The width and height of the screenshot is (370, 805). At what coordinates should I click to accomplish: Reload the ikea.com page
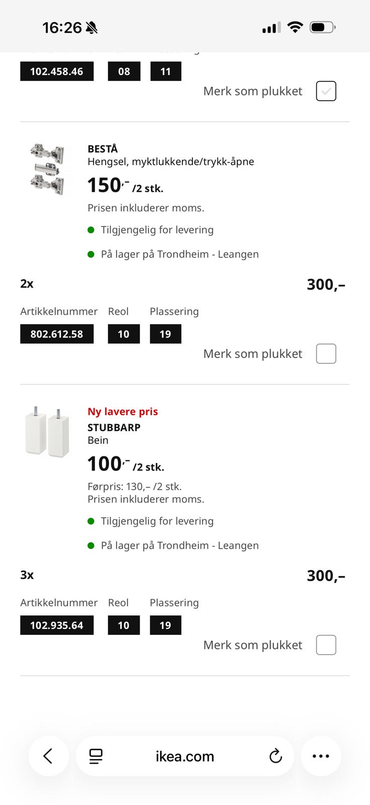[275, 756]
